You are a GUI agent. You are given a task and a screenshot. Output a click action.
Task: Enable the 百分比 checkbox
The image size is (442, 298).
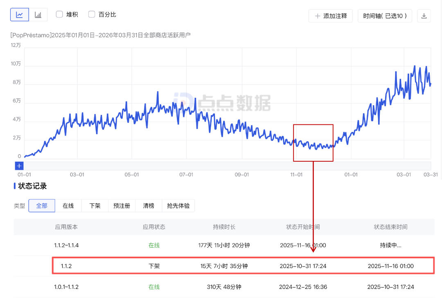click(x=92, y=14)
